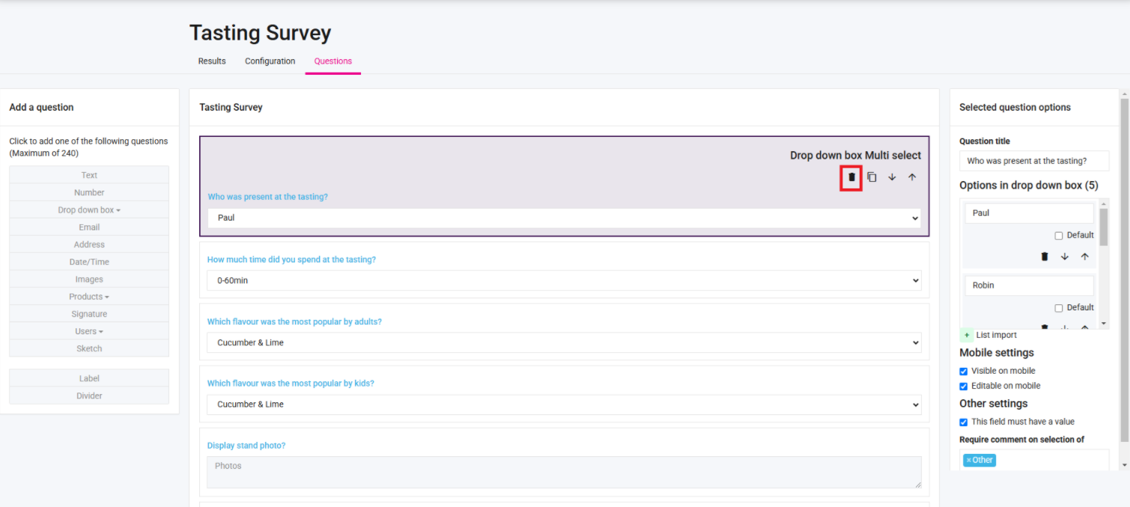Move the selected question down
Viewport: 1130px width, 507px height.
892,177
